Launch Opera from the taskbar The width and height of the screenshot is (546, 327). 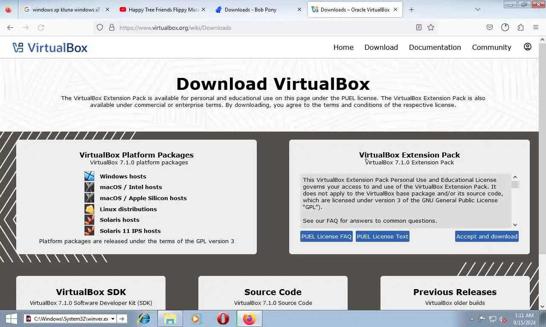tap(223, 318)
